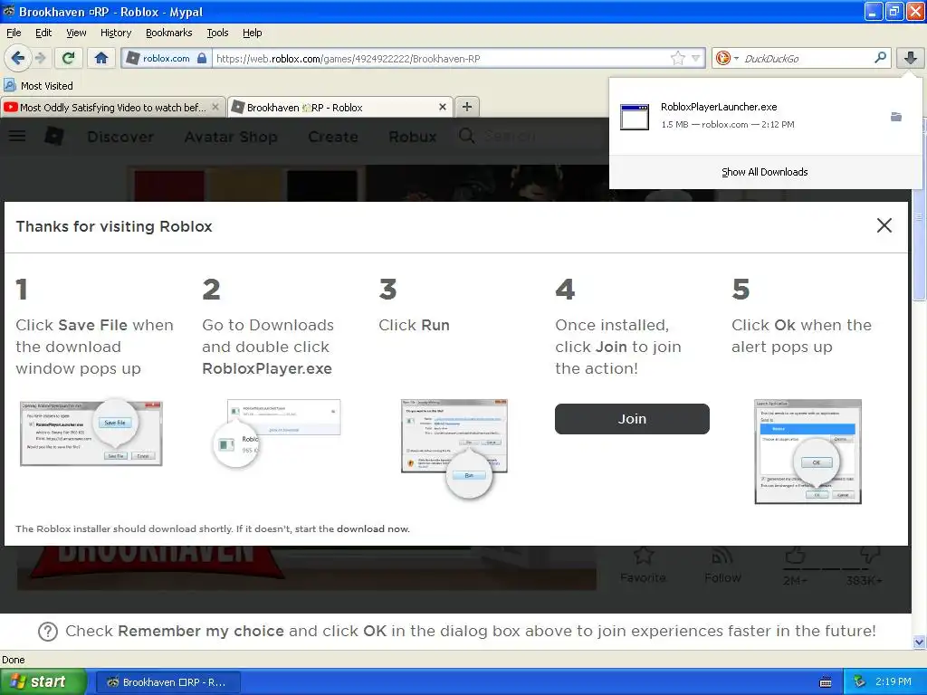Close the Brookhaven RP - Roblox tab

coord(442,107)
